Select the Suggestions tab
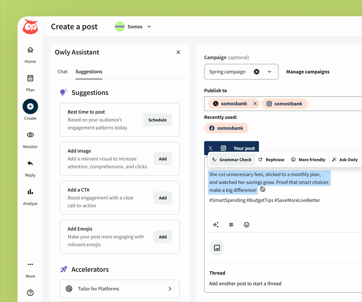 89,72
